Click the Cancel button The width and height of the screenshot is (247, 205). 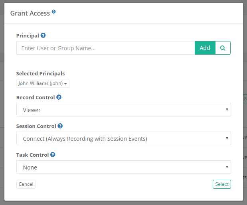coord(26,184)
